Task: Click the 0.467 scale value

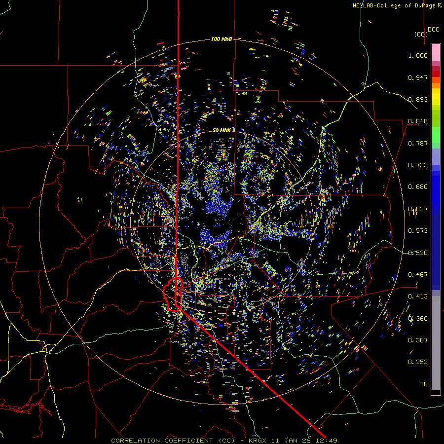Action: pyautogui.click(x=418, y=275)
